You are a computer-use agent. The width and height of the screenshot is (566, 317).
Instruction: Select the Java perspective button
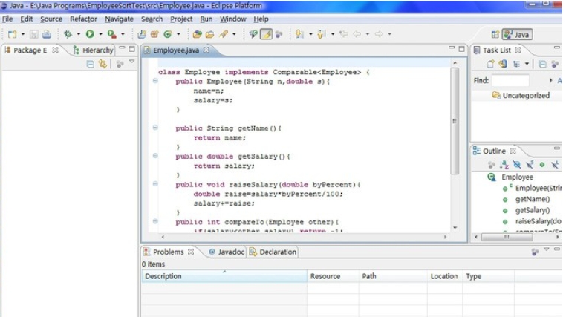coord(517,35)
